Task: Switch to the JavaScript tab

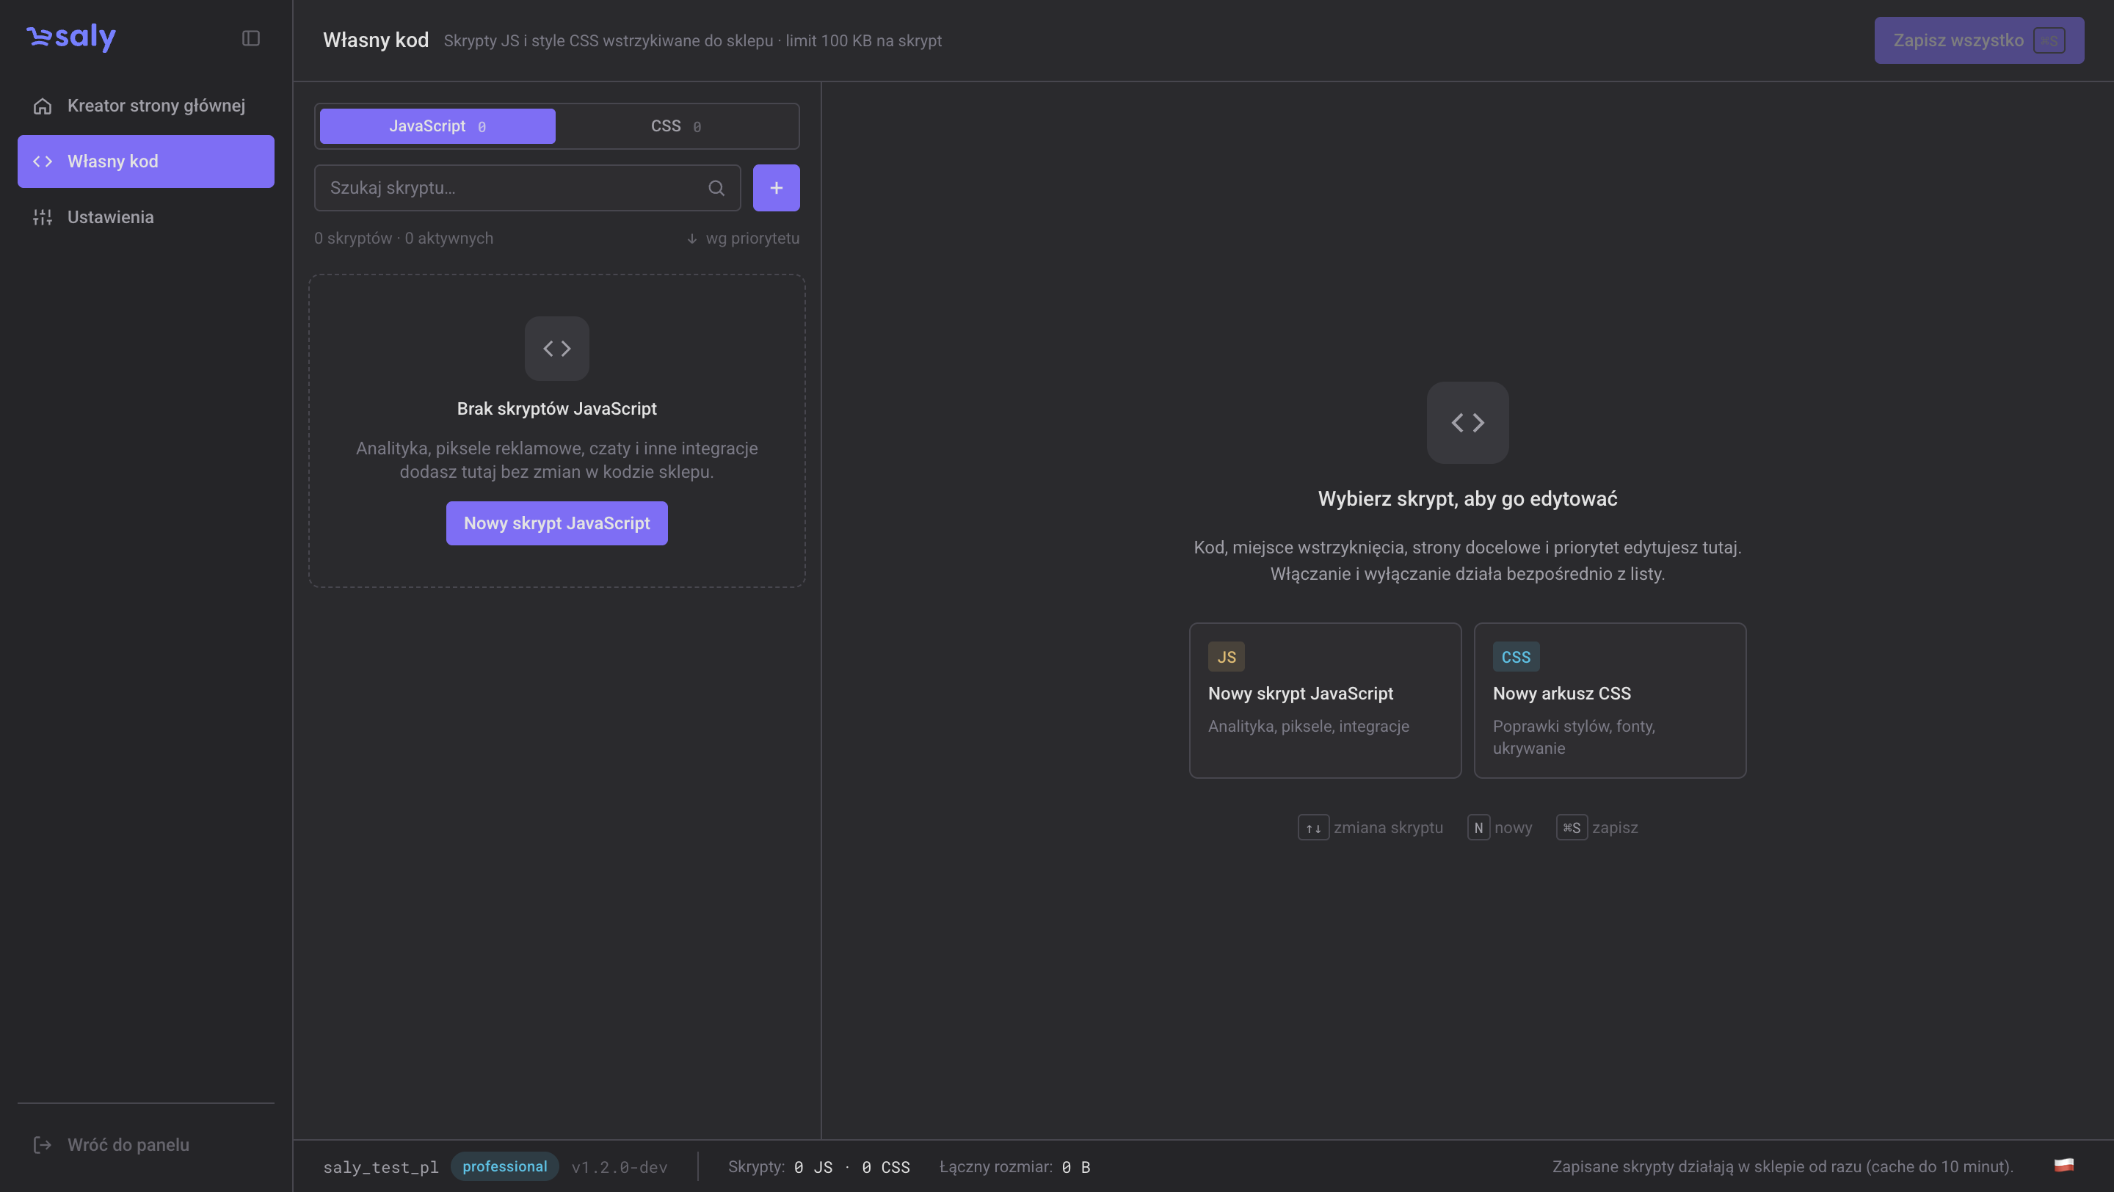Action: 437,126
